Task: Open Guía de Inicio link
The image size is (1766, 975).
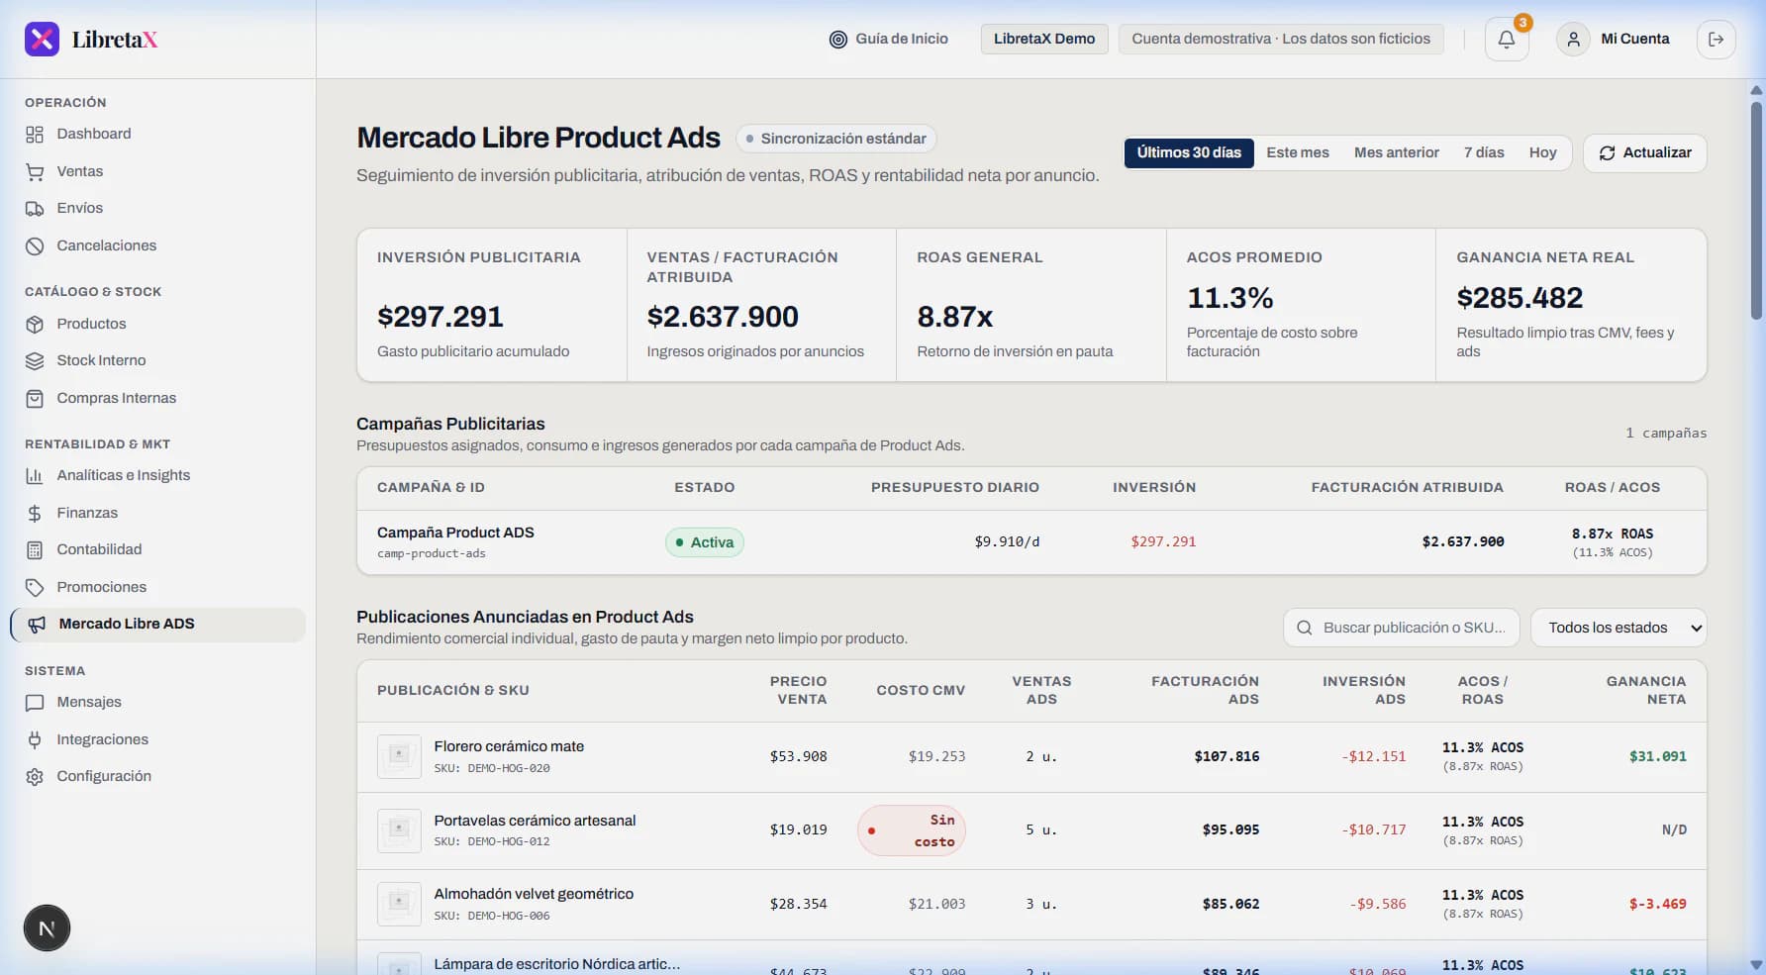Action: pyautogui.click(x=888, y=39)
